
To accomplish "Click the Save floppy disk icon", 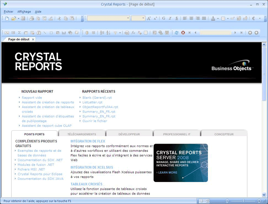I will click(23, 19).
